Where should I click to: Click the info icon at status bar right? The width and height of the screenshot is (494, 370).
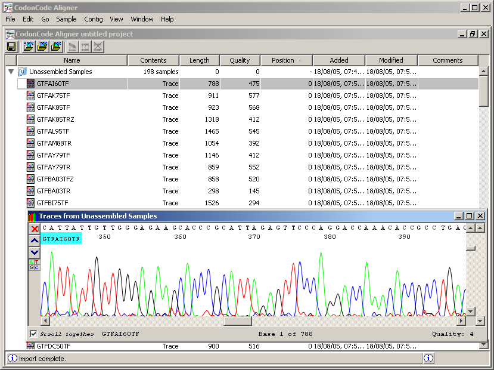pos(428,358)
